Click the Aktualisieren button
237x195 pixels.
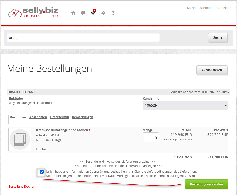[212, 70]
